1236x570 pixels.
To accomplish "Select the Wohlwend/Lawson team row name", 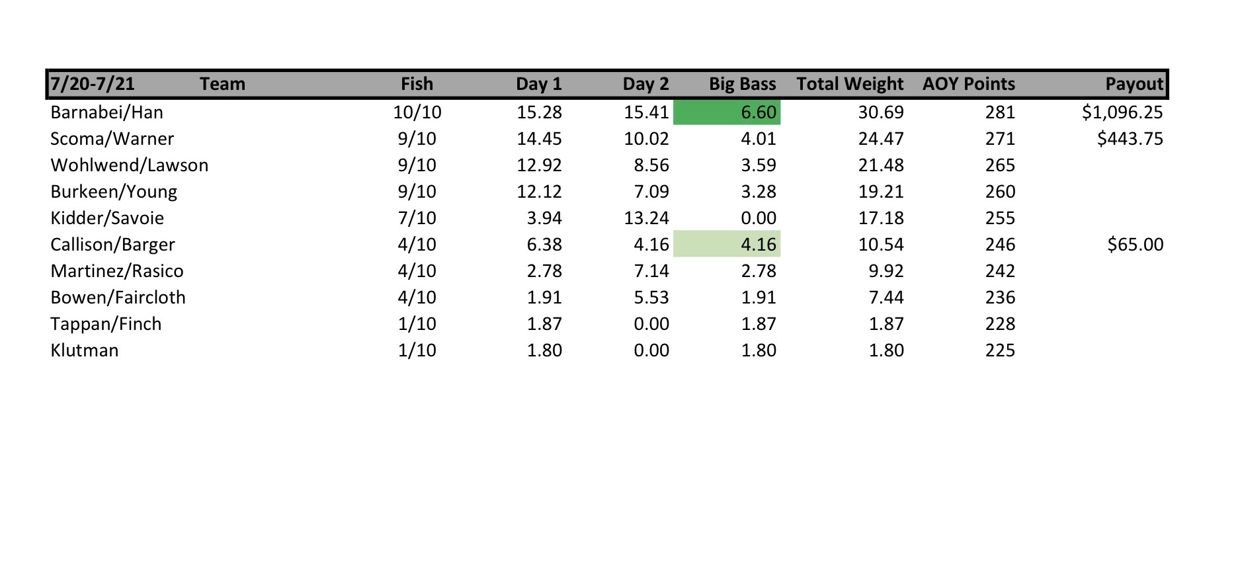I will [x=129, y=165].
